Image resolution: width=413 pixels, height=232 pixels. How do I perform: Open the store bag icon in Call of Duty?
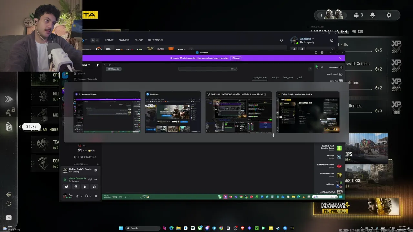click(9, 127)
